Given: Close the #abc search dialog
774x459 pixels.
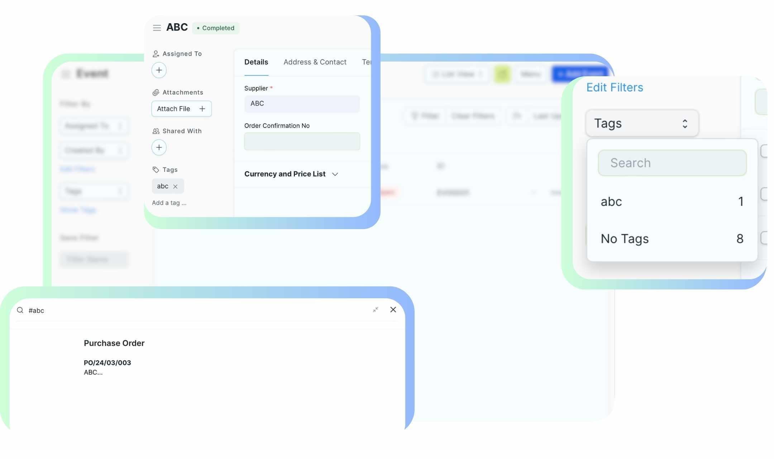Looking at the screenshot, I should pos(393,310).
